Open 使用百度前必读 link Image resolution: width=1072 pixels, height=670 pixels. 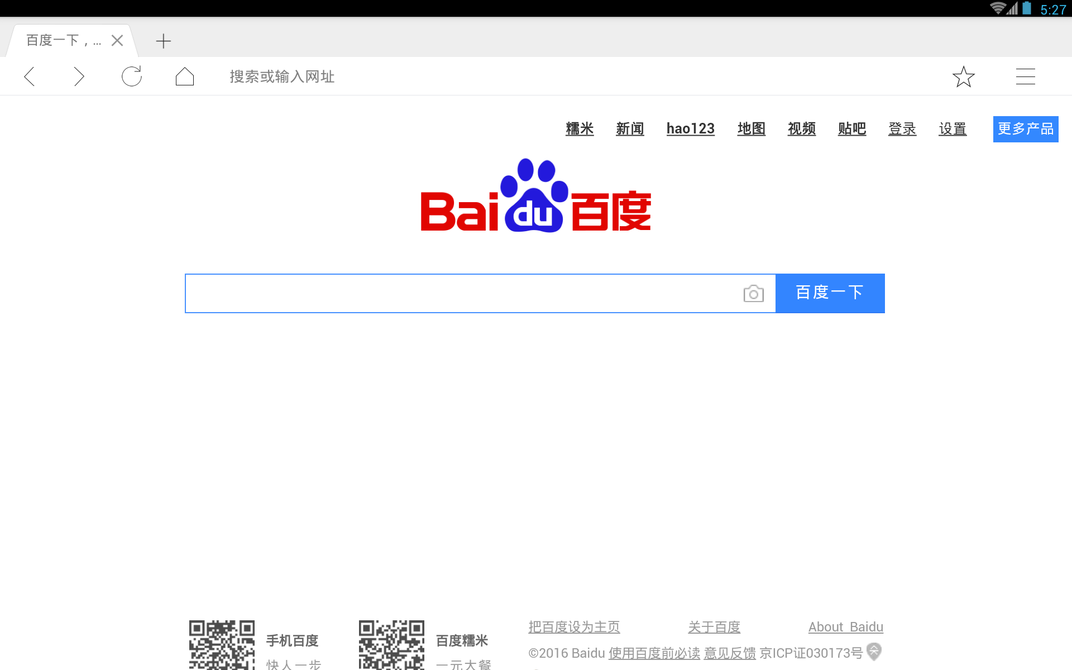654,653
